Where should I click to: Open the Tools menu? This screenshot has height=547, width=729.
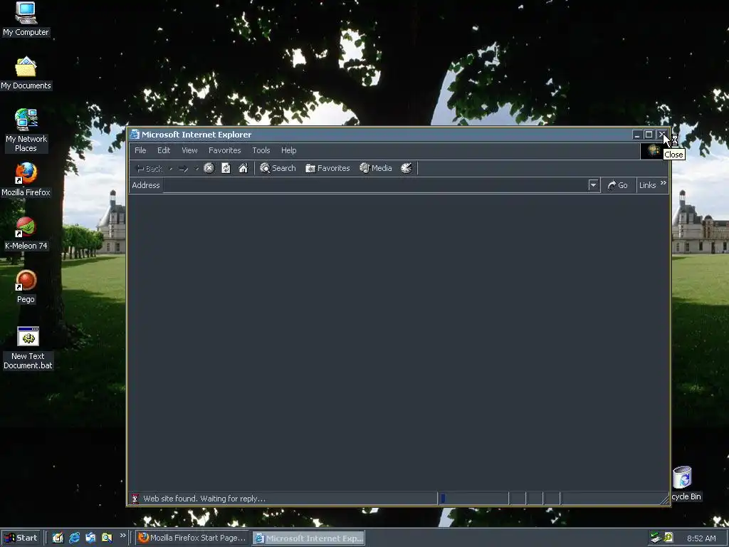tap(261, 150)
